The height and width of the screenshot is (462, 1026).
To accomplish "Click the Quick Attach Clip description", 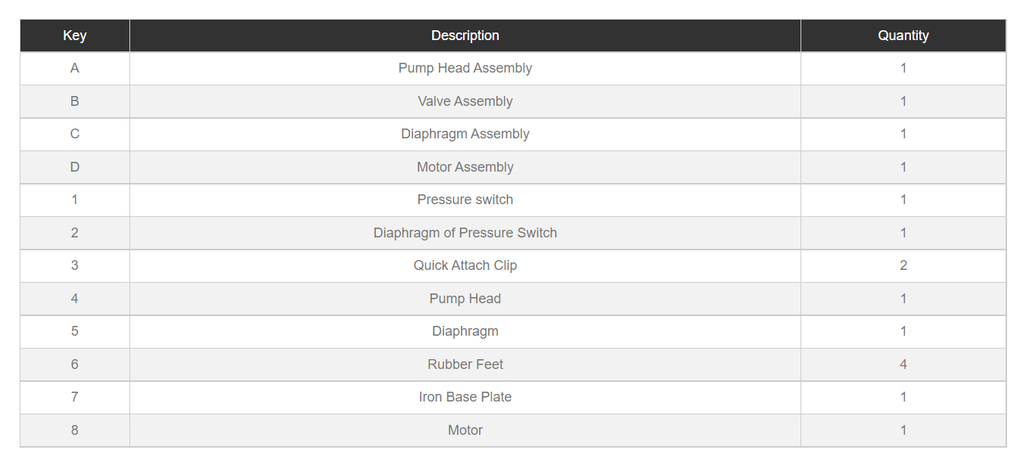I will (x=465, y=265).
